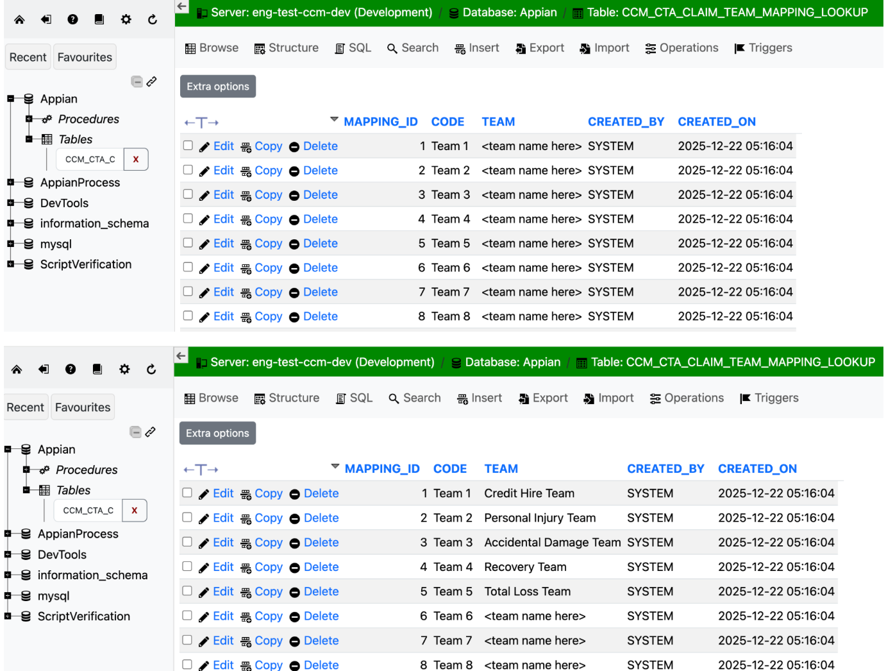The width and height of the screenshot is (886, 671).
Task: Expand DevTools database in top tree
Action: [x=10, y=203]
